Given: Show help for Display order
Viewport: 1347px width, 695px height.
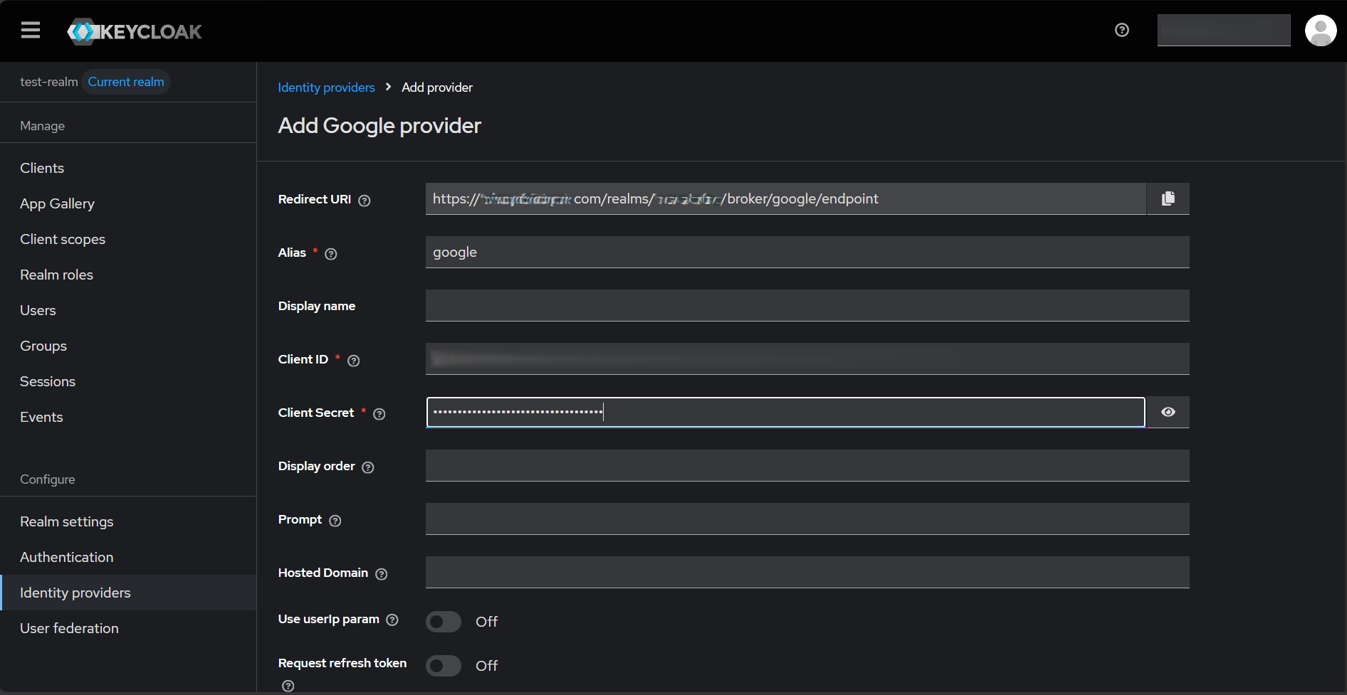Looking at the screenshot, I should (x=368, y=467).
